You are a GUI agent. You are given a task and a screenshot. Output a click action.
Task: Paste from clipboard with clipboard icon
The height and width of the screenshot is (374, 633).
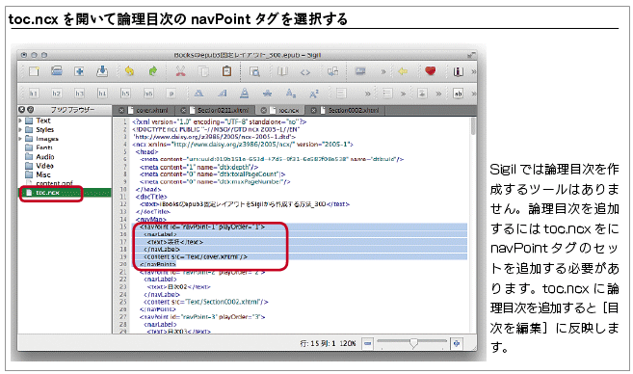pyautogui.click(x=226, y=71)
